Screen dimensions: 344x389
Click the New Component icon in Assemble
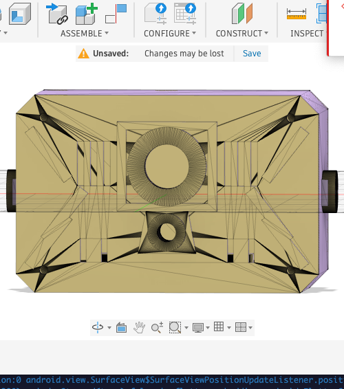coord(57,14)
